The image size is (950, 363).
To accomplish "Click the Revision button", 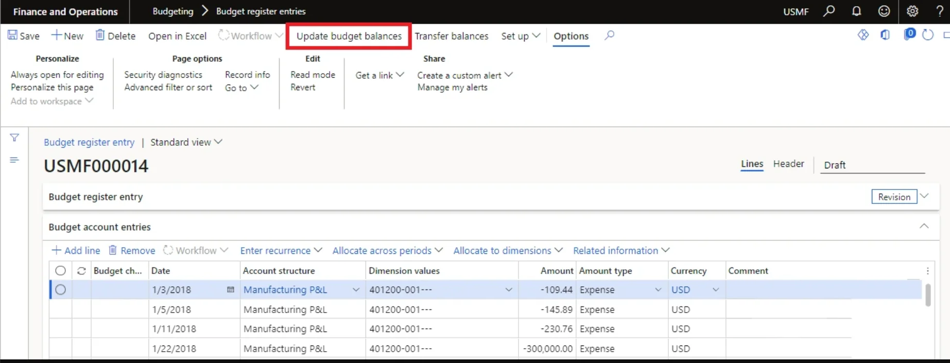I will (x=894, y=197).
